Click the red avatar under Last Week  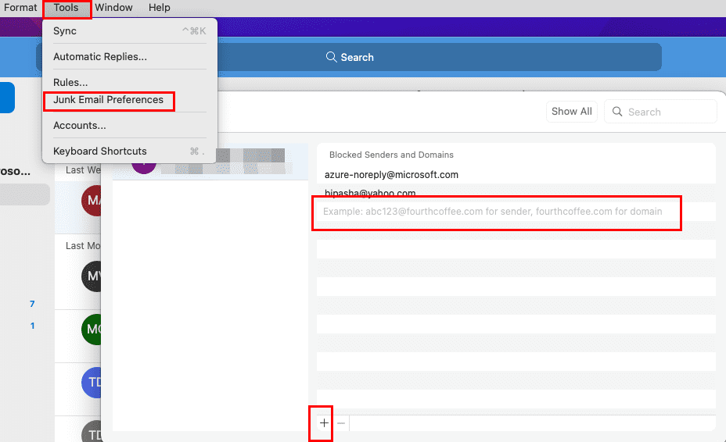pyautogui.click(x=92, y=201)
